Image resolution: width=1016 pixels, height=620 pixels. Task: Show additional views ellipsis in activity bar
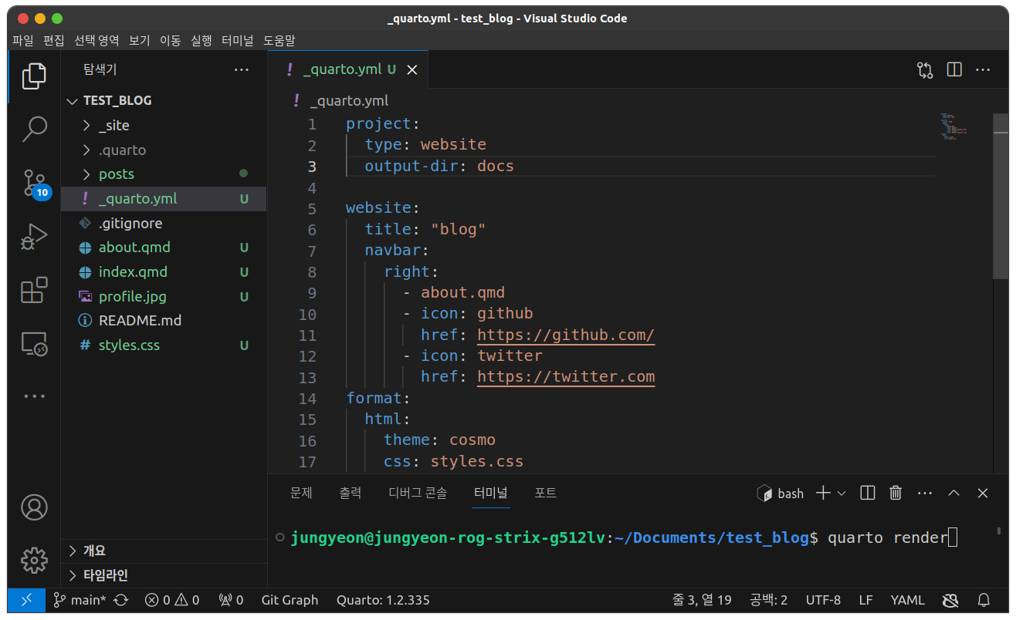coord(34,396)
